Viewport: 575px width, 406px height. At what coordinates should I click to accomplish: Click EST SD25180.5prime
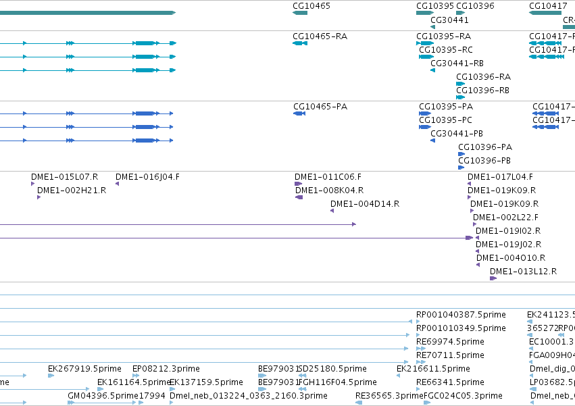click(333, 370)
